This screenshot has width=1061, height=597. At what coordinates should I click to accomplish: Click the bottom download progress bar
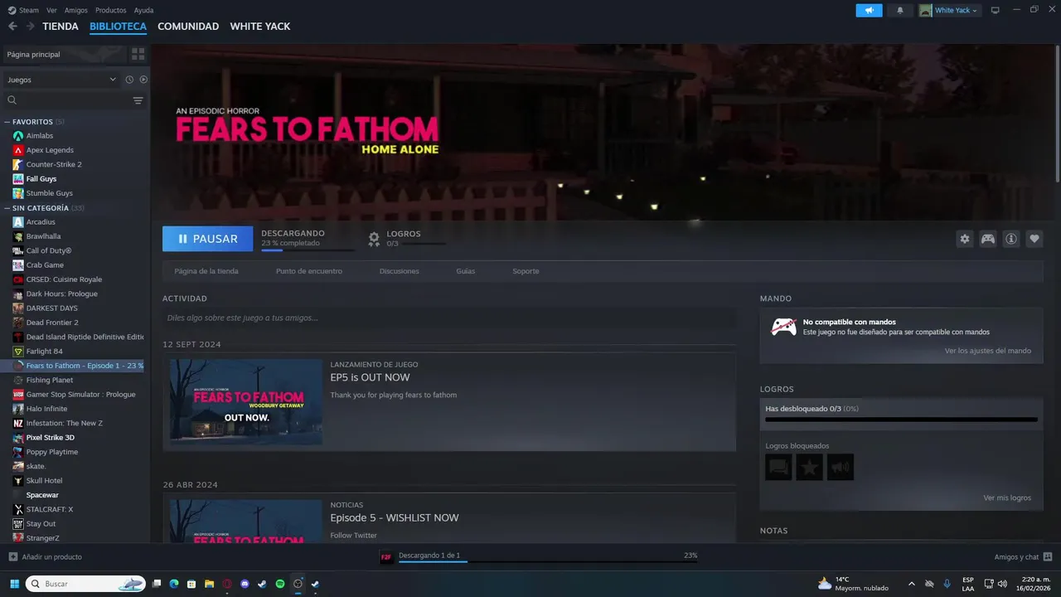[x=548, y=561]
